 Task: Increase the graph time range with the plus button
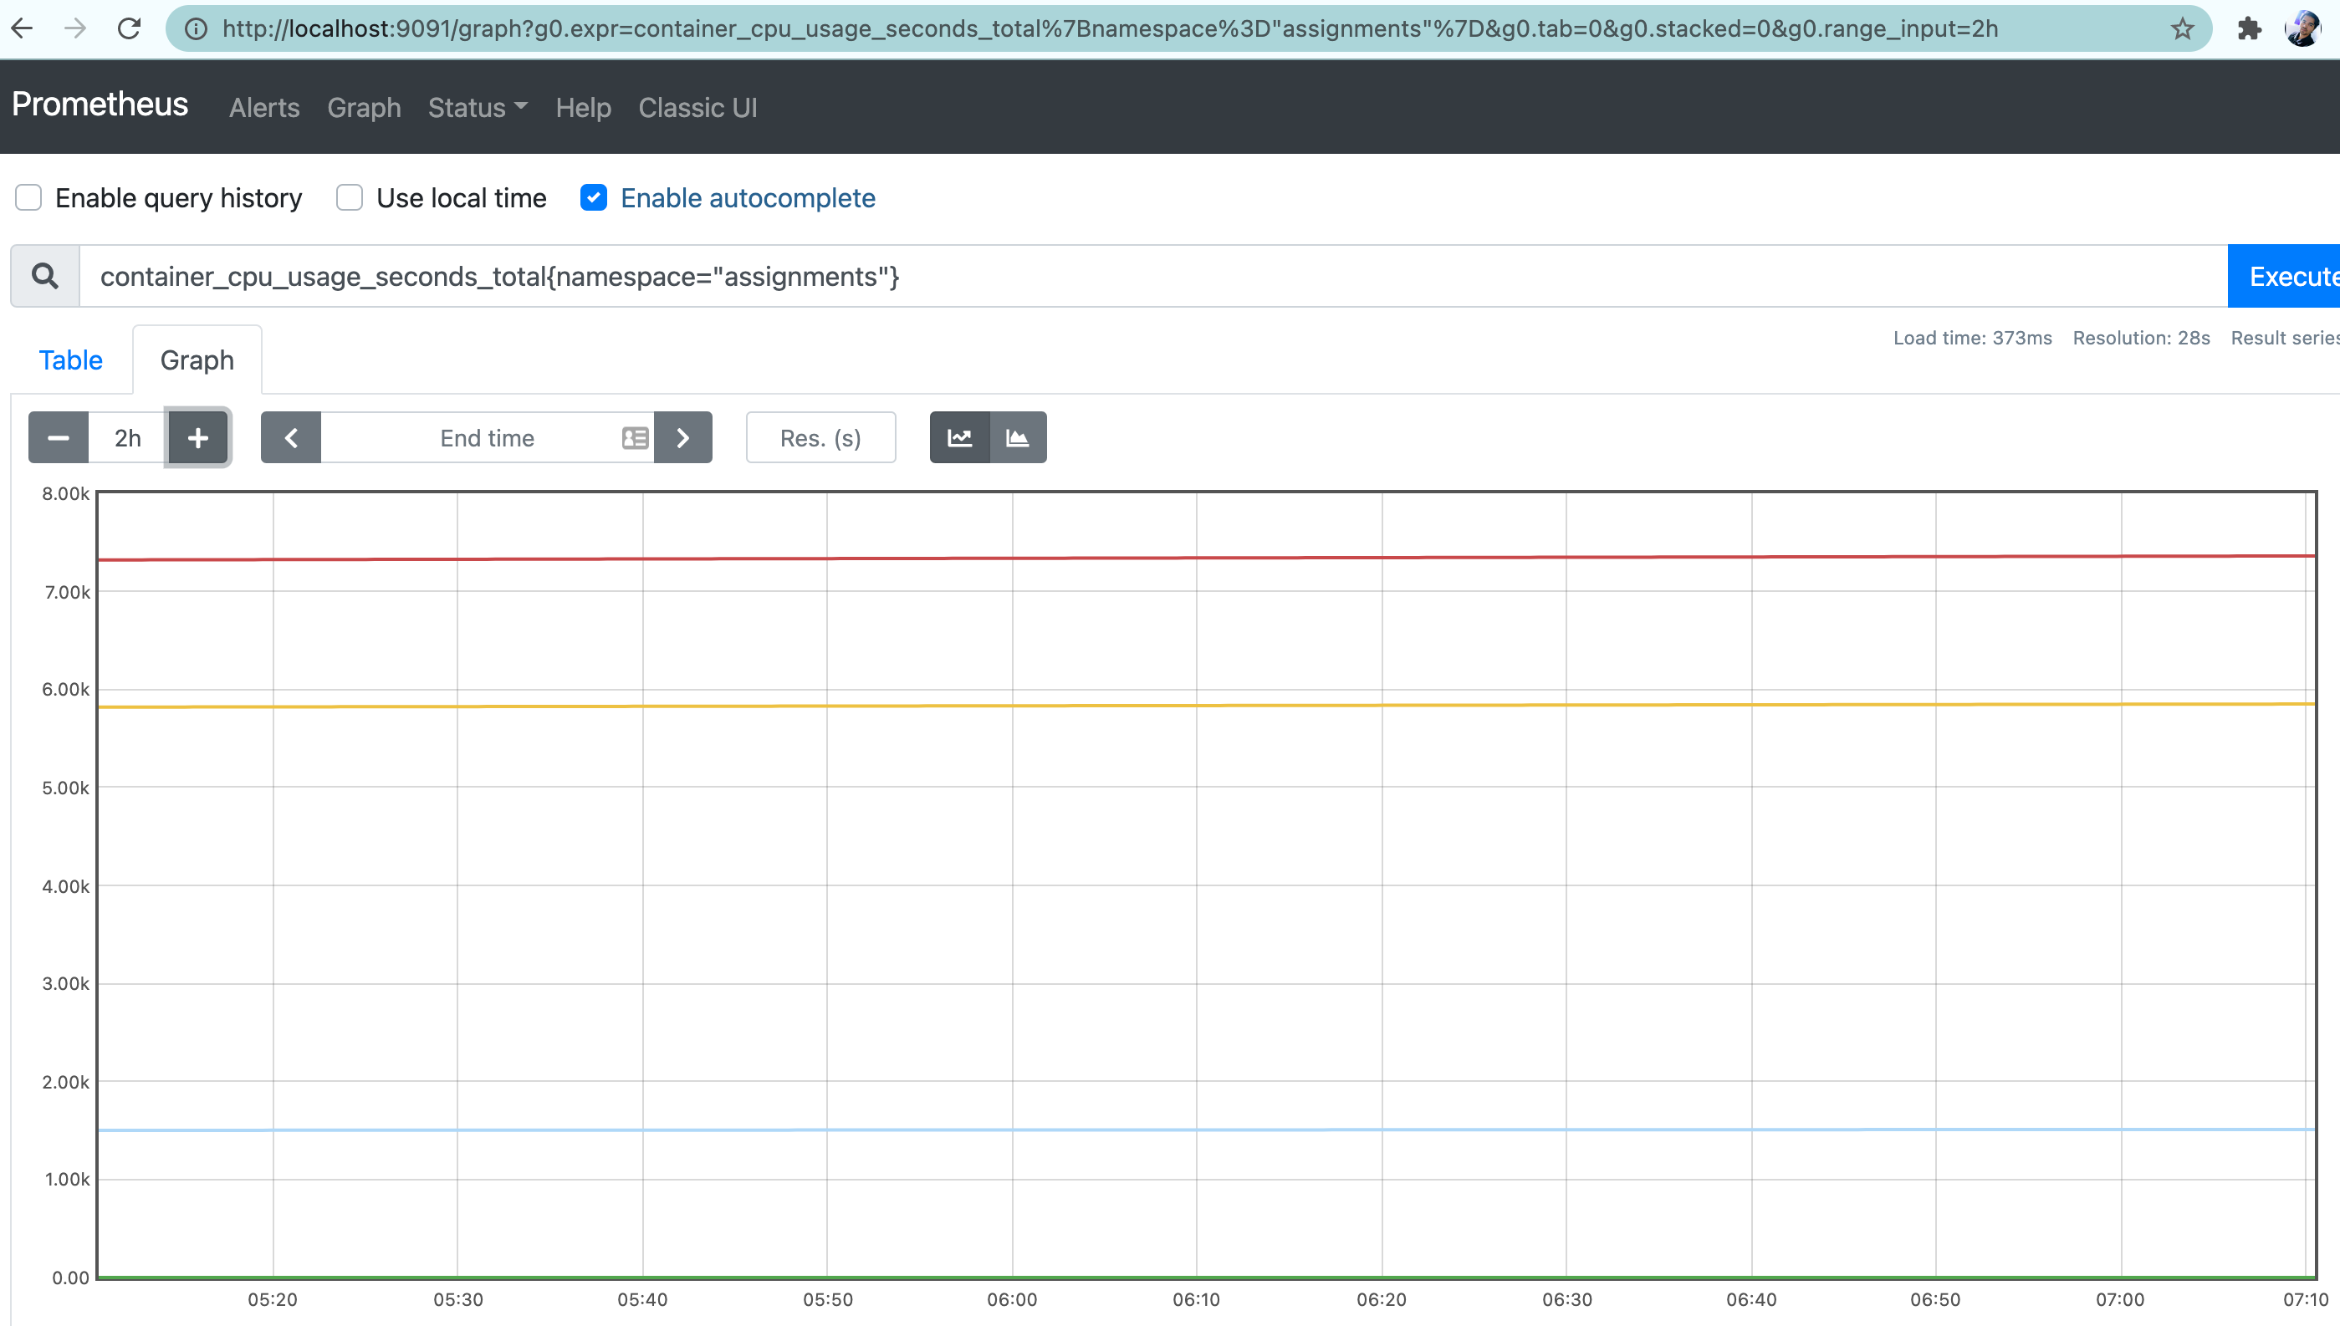[197, 437]
